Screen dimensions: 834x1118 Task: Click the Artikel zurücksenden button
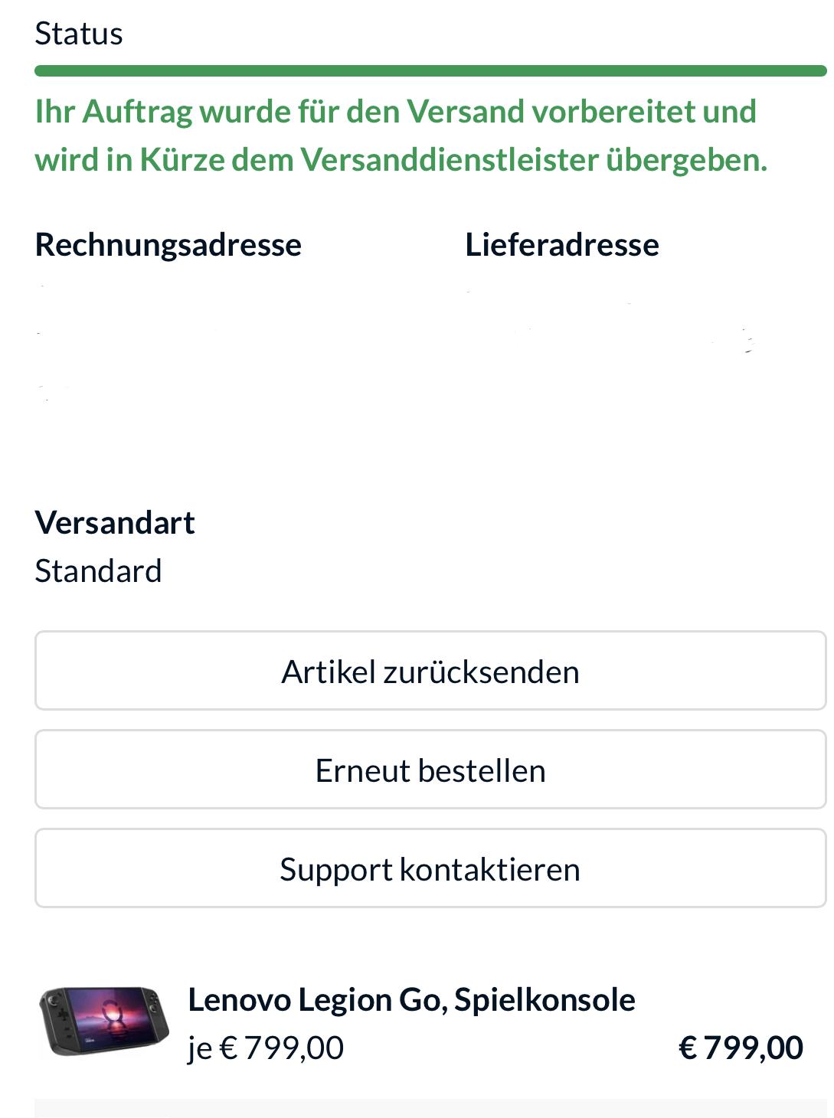pyautogui.click(x=430, y=672)
